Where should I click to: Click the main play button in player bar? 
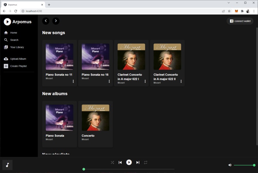coord(129,162)
